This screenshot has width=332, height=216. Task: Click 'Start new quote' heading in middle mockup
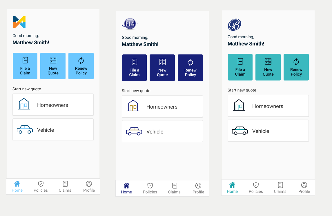136,91
